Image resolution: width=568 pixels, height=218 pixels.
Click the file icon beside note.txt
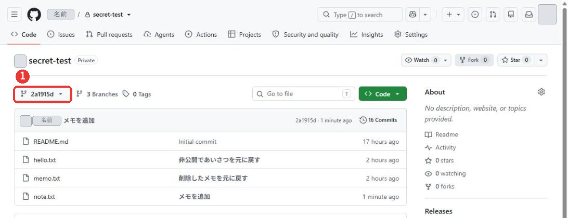[x=25, y=197]
